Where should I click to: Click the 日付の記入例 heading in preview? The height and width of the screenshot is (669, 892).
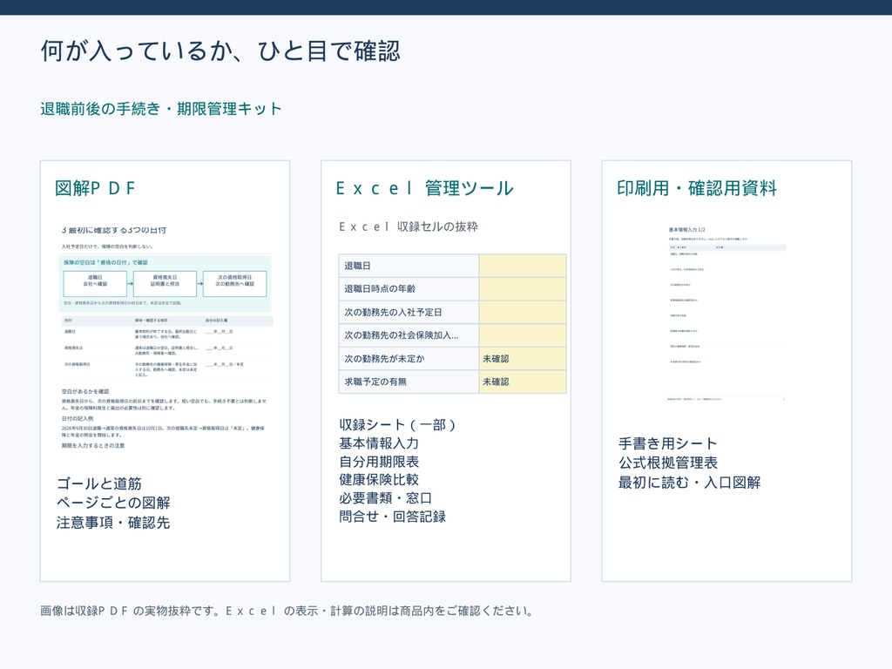[78, 419]
